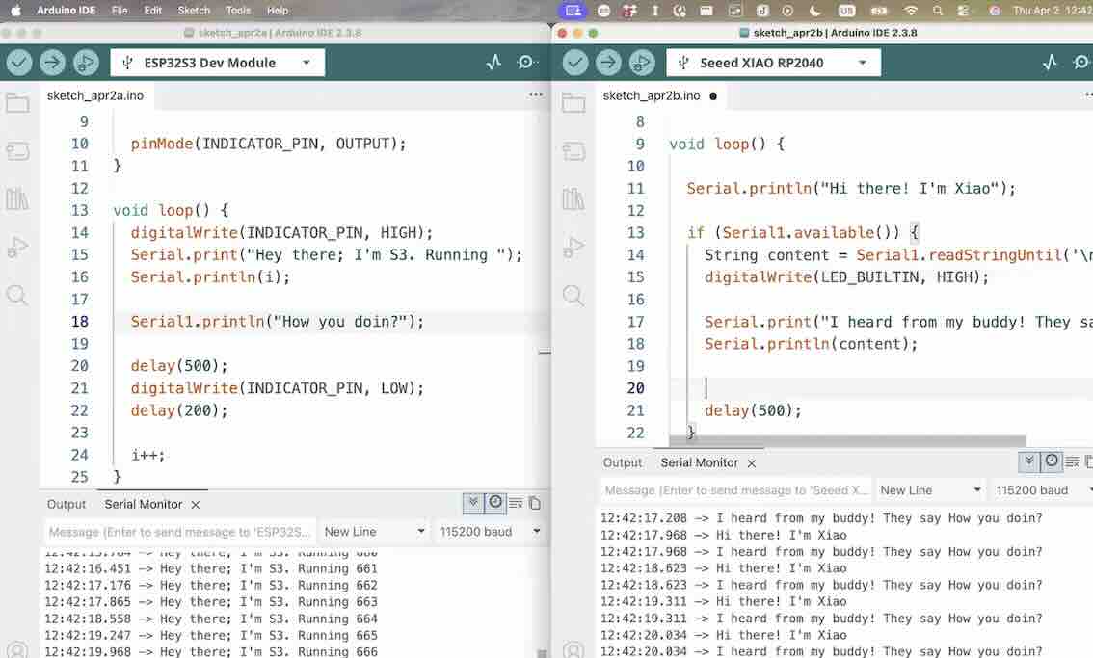This screenshot has width=1093, height=658.
Task: Select sketch_apr2a.ino tab
Action: coord(95,95)
